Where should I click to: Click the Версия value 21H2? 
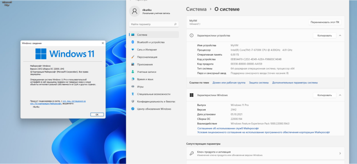[233, 110]
